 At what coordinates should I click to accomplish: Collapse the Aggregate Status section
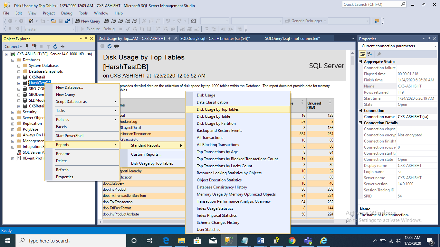361,62
